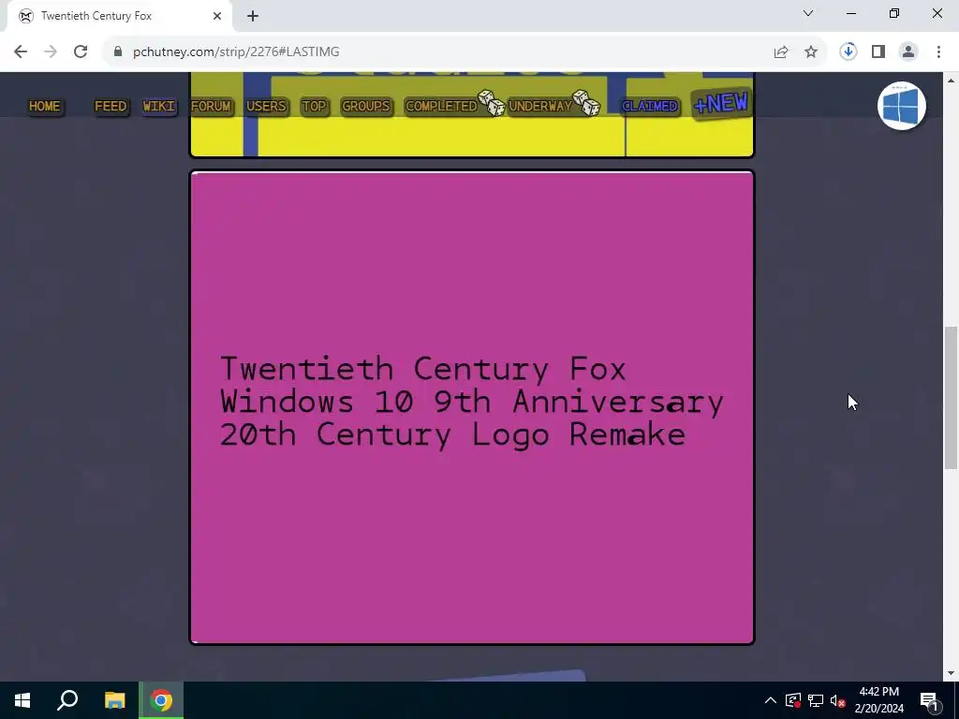Click the page vertical scrollbar thumb
The image size is (959, 719).
[952, 397]
